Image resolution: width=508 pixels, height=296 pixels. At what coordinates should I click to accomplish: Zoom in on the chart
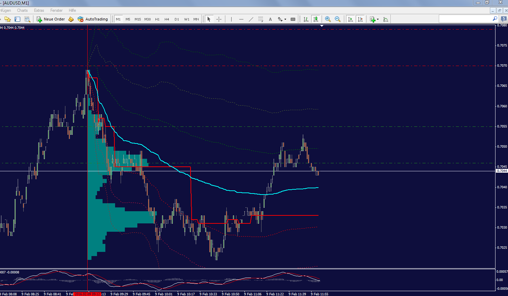pos(327,19)
